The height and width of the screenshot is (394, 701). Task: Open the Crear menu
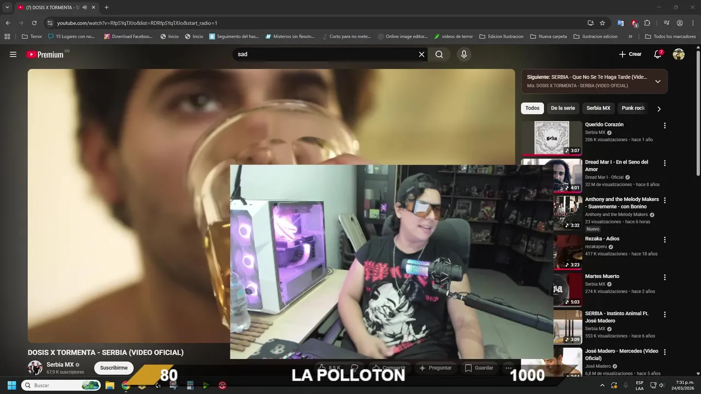630,54
